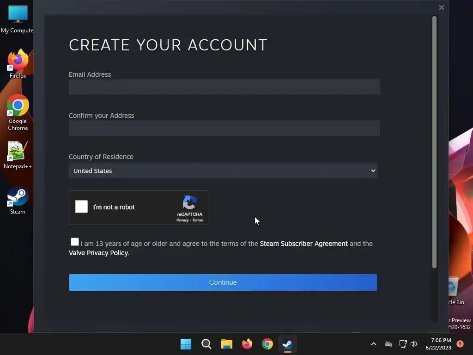The width and height of the screenshot is (473, 355).
Task: Launch Chrome from the taskbar
Action: [x=267, y=344]
